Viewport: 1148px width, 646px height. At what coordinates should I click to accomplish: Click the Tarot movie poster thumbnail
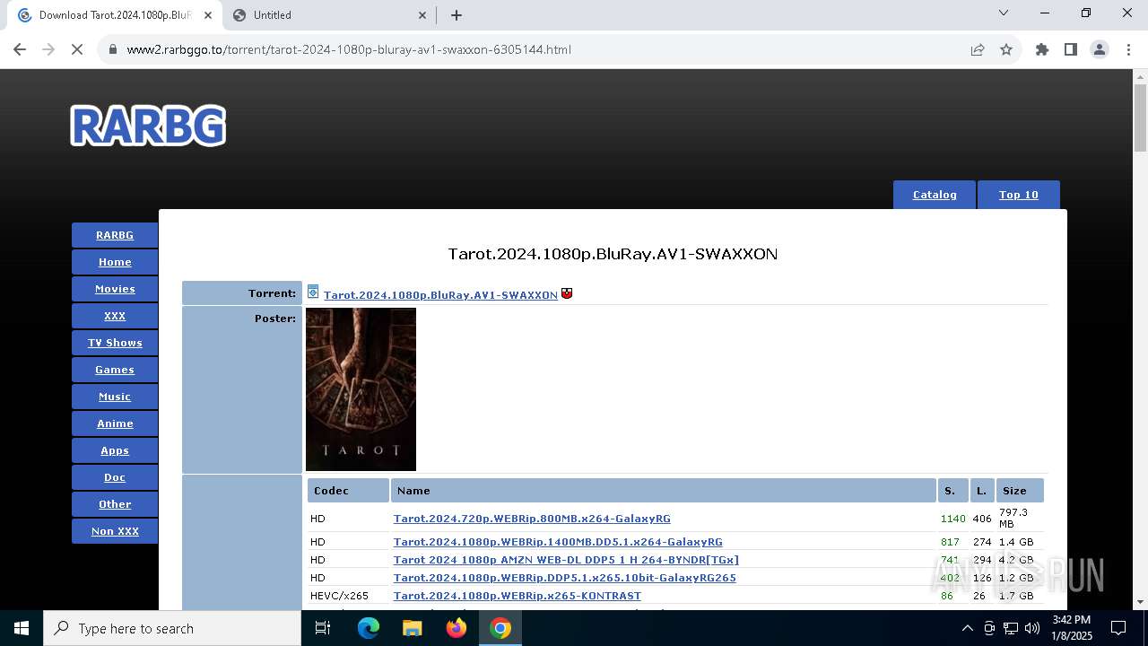point(361,389)
